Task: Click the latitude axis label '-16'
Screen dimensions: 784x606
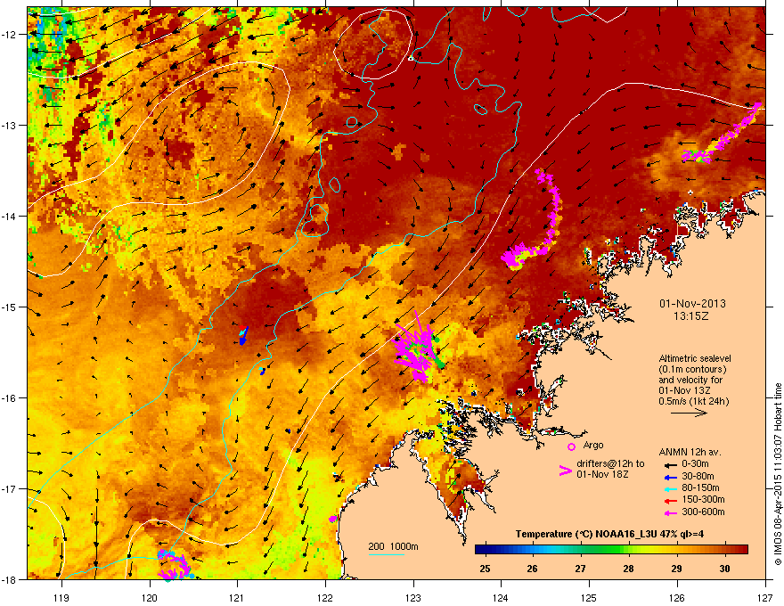Action: pyautogui.click(x=10, y=398)
